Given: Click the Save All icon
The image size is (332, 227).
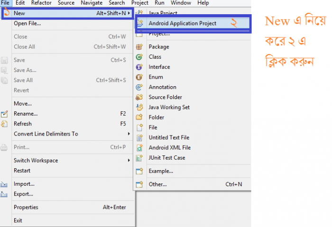Looking at the screenshot, I should (4, 81).
